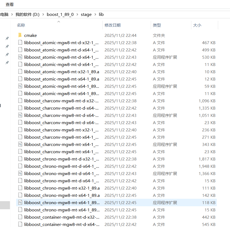The image size is (230, 227).
Task: Jump to boost_1_89_0 in the breadcrumb path
Action: pos(60,15)
